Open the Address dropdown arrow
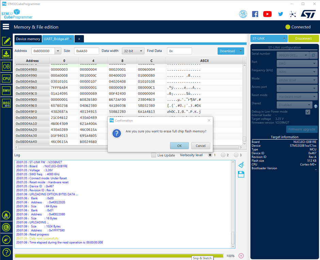 click(x=58, y=51)
